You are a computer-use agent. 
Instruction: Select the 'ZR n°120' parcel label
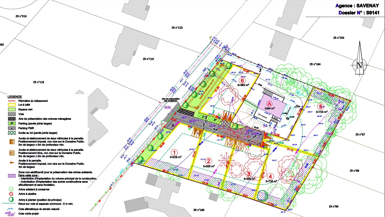[x=177, y=28]
